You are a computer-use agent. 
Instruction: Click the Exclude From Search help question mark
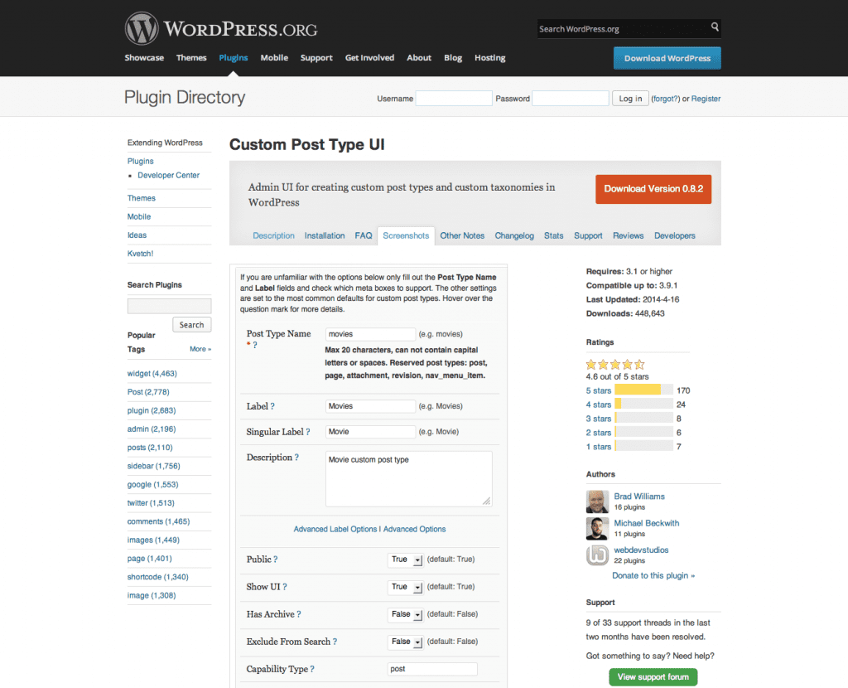(x=335, y=642)
